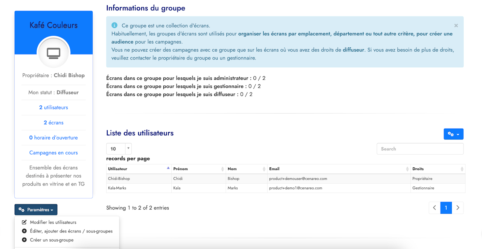Open the 0 horaire d'ouverture link
The width and height of the screenshot is (482, 249).
click(53, 138)
